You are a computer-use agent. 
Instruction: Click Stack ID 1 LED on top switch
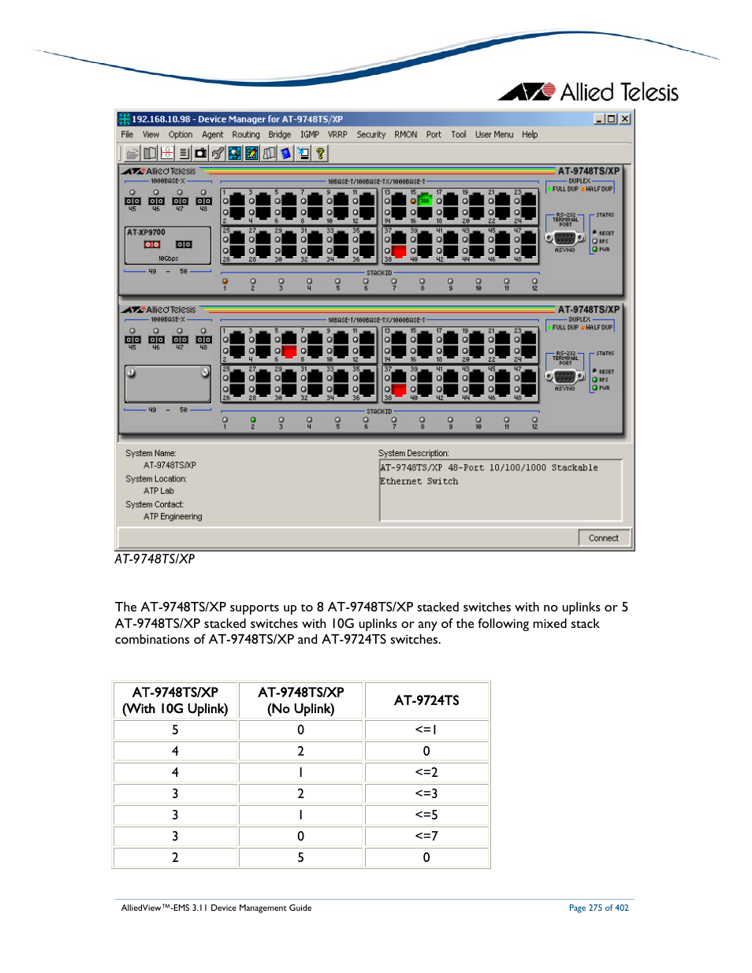[225, 281]
